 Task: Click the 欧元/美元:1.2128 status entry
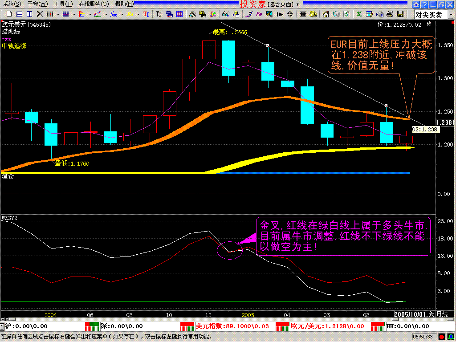(327, 326)
